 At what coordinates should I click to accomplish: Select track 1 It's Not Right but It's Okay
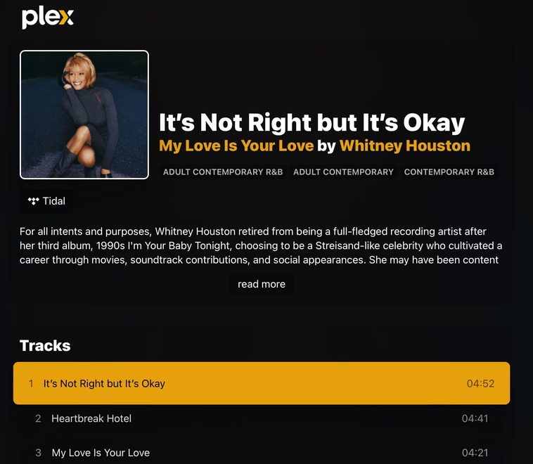click(262, 383)
